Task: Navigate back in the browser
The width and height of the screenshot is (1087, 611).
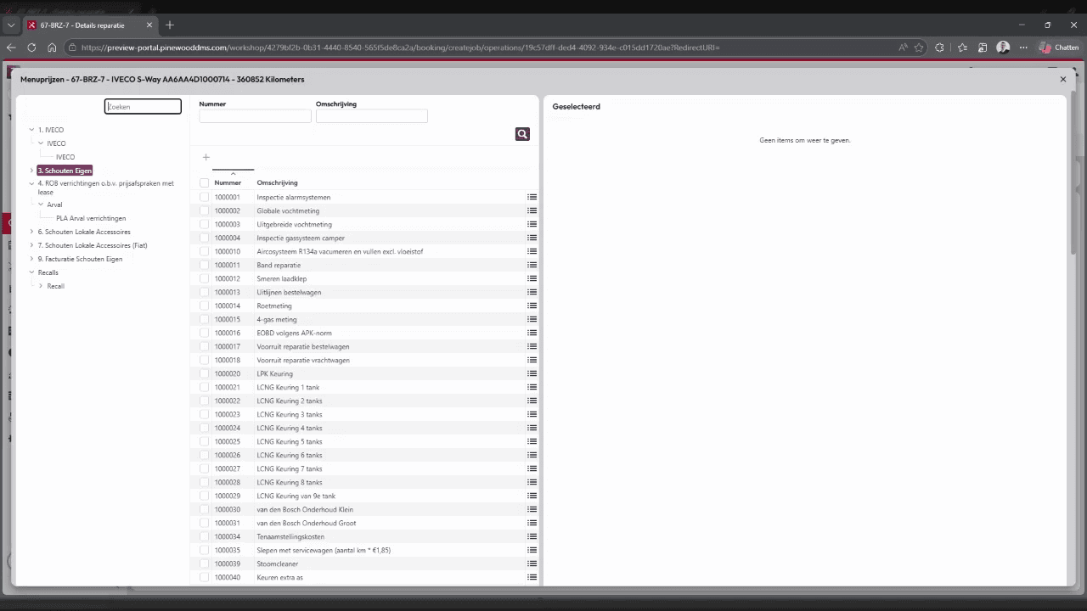Action: (11, 48)
